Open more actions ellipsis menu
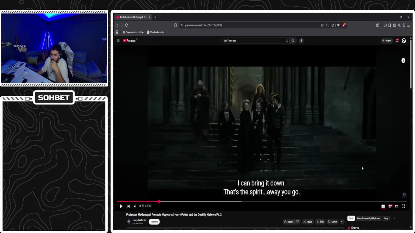The height and width of the screenshot is (233, 415). tap(342, 222)
